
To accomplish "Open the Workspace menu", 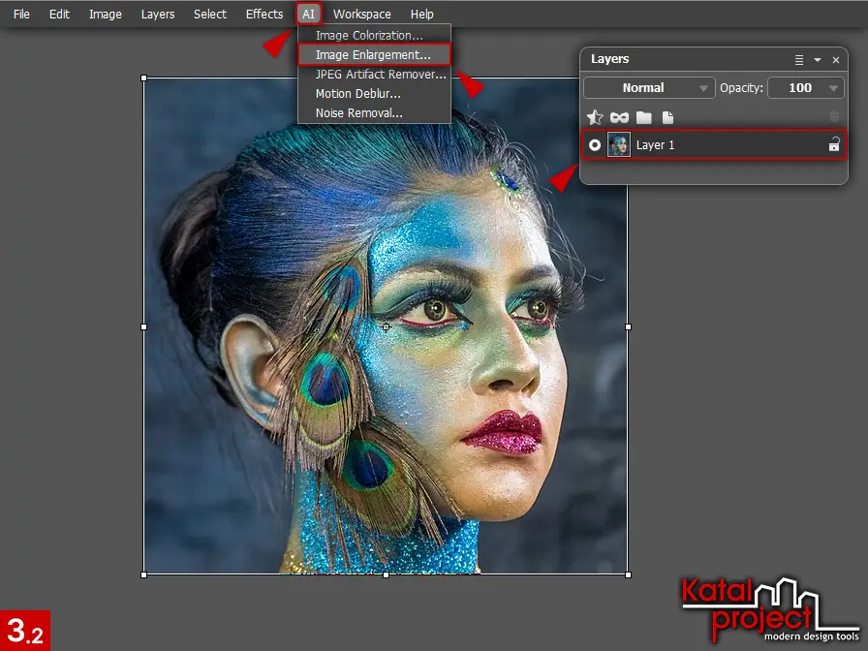I will pyautogui.click(x=361, y=15).
